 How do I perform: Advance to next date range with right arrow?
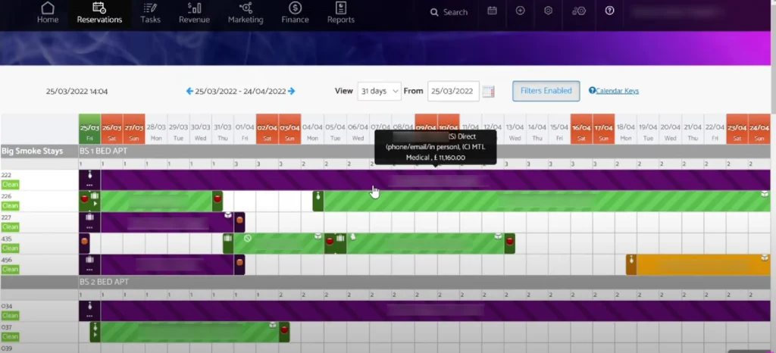coord(292,92)
